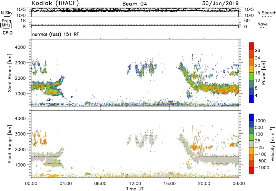Click the "3000" tick in the power panel
Viewport: 276px width, 191px height.
pyautogui.click(x=20, y=63)
